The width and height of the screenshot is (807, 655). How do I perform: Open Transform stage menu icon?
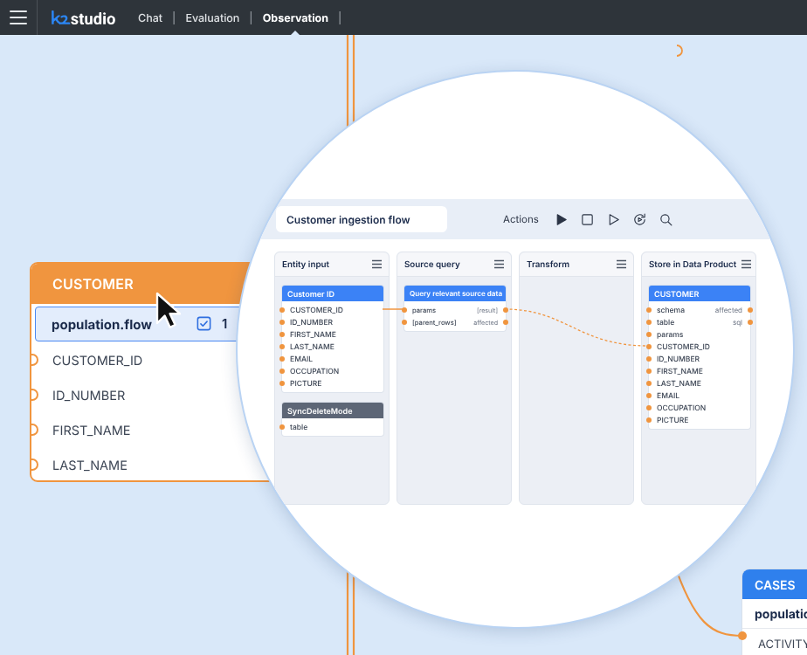click(621, 264)
